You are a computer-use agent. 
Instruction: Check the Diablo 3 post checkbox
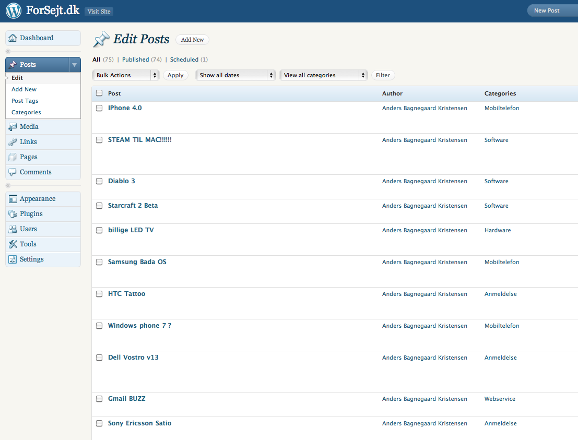point(99,181)
